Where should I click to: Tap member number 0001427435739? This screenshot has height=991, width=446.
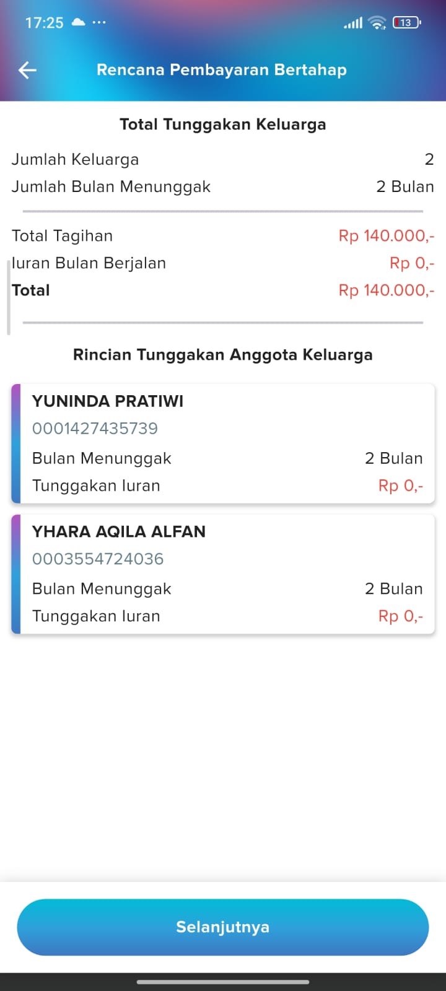click(x=95, y=428)
